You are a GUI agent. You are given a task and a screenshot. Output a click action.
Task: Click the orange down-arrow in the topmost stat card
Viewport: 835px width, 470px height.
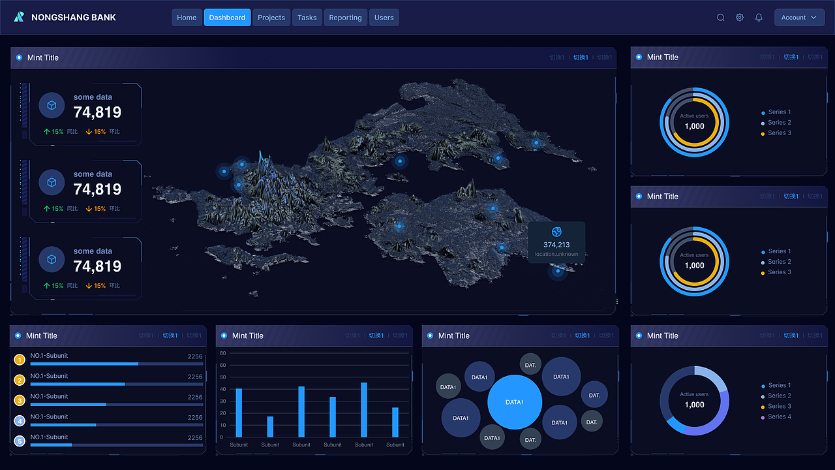pyautogui.click(x=89, y=132)
